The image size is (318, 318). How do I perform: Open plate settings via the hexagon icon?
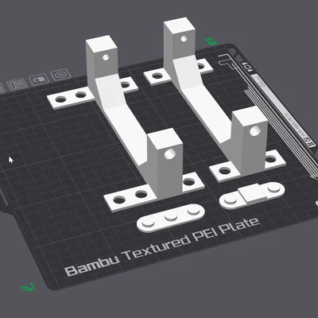[x=60, y=75]
